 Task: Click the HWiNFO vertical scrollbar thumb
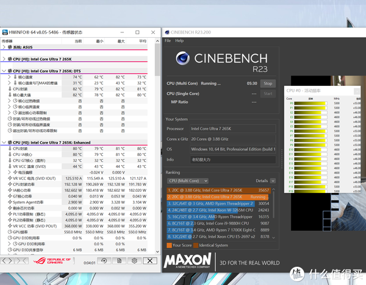(157, 60)
